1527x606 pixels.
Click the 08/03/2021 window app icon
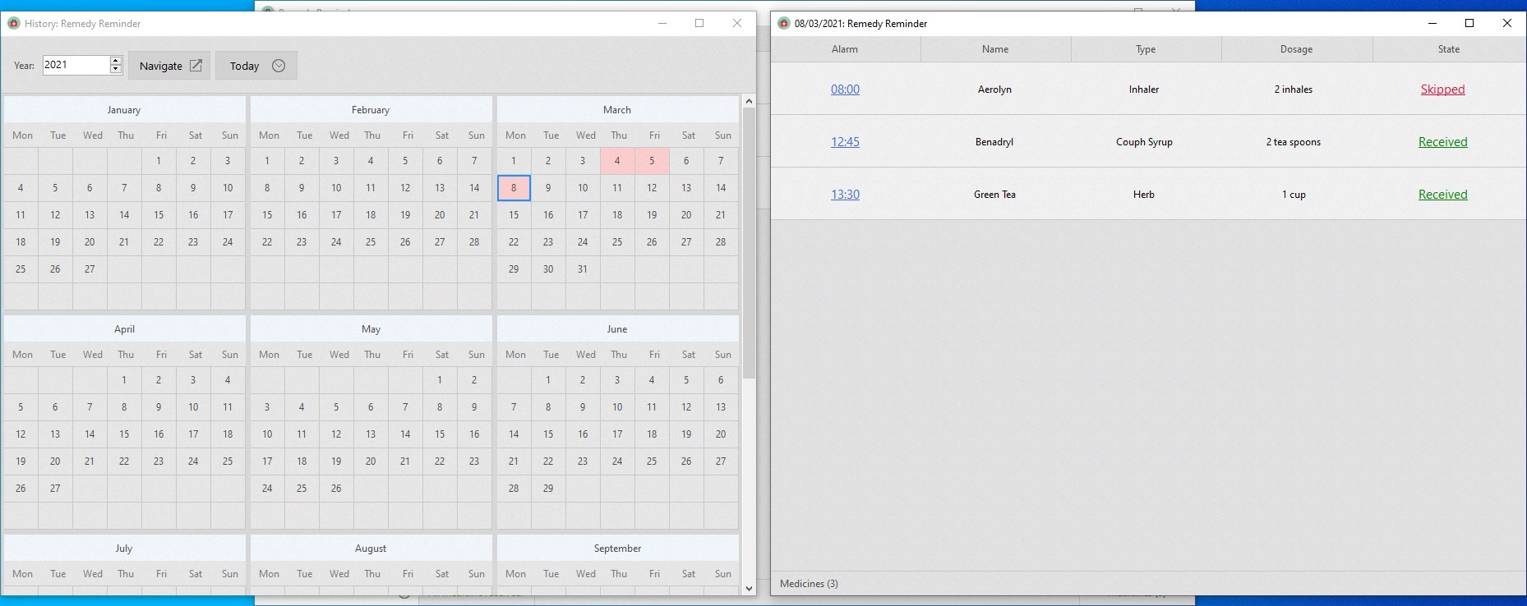[x=784, y=23]
